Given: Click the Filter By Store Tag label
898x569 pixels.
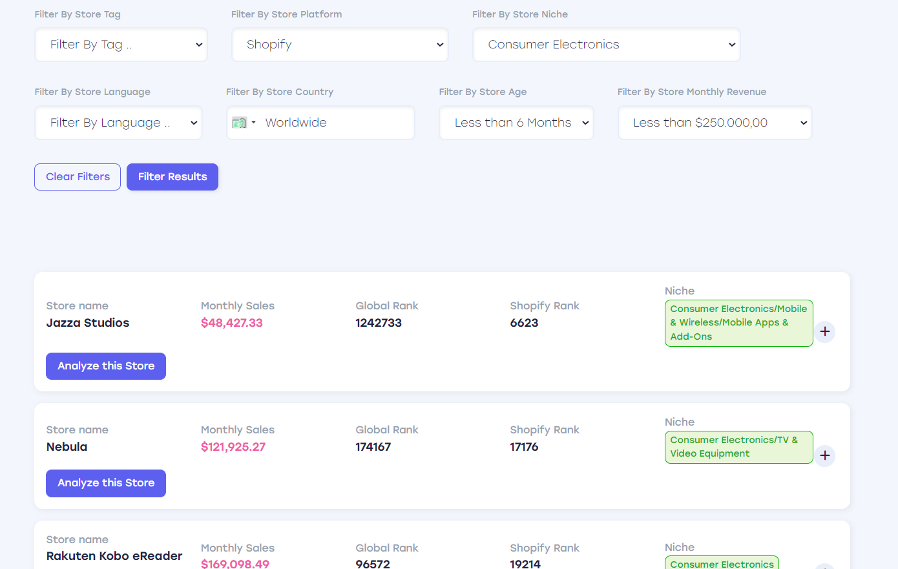Looking at the screenshot, I should point(78,14).
